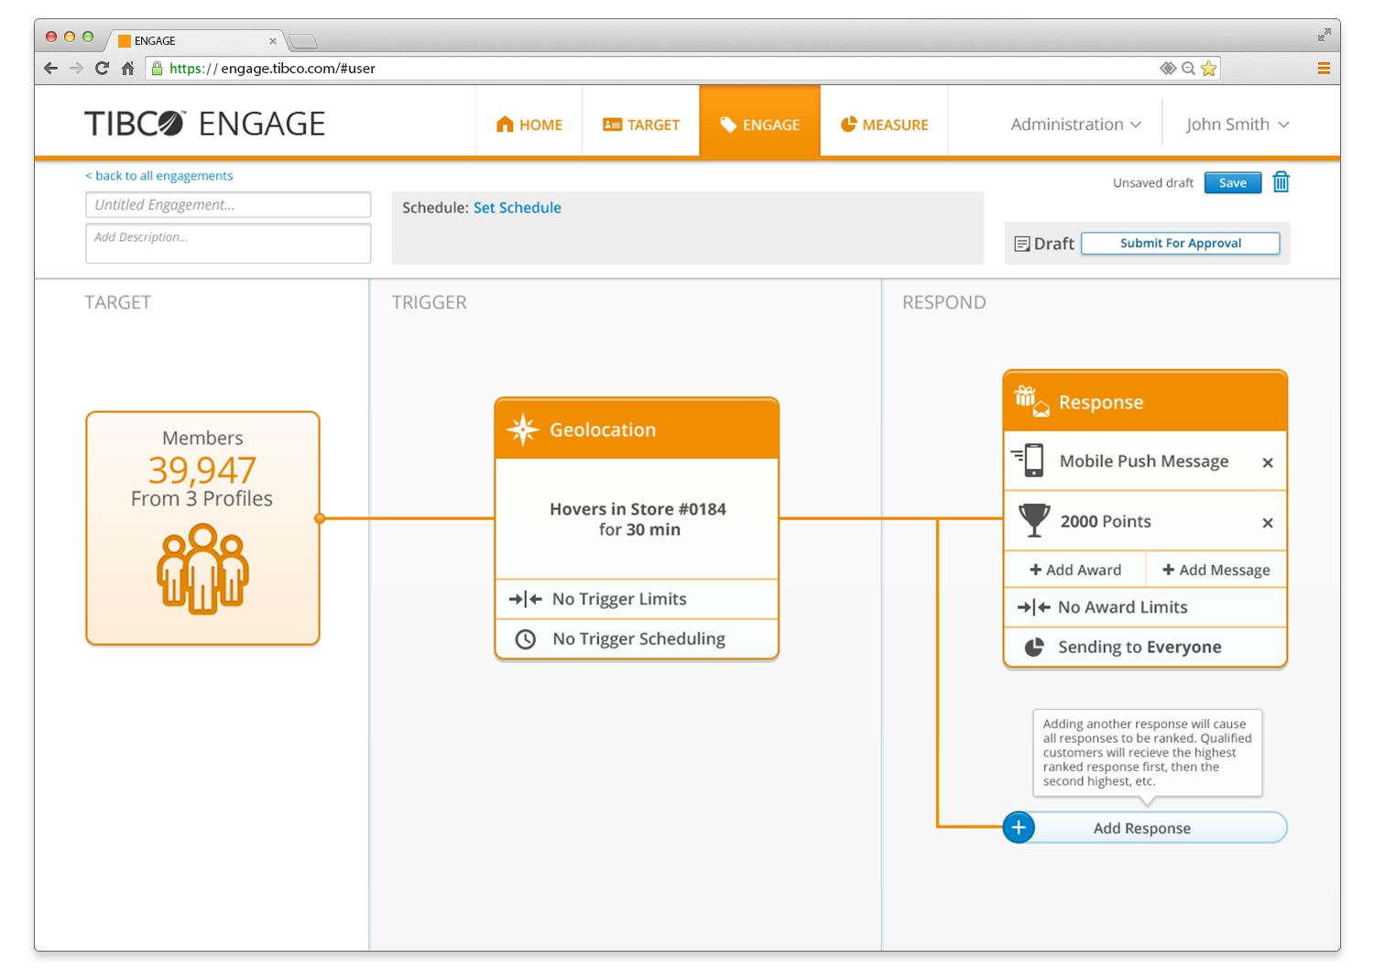This screenshot has width=1374, height=980.
Task: Click the pie chart audience icon
Action: 1034,648
